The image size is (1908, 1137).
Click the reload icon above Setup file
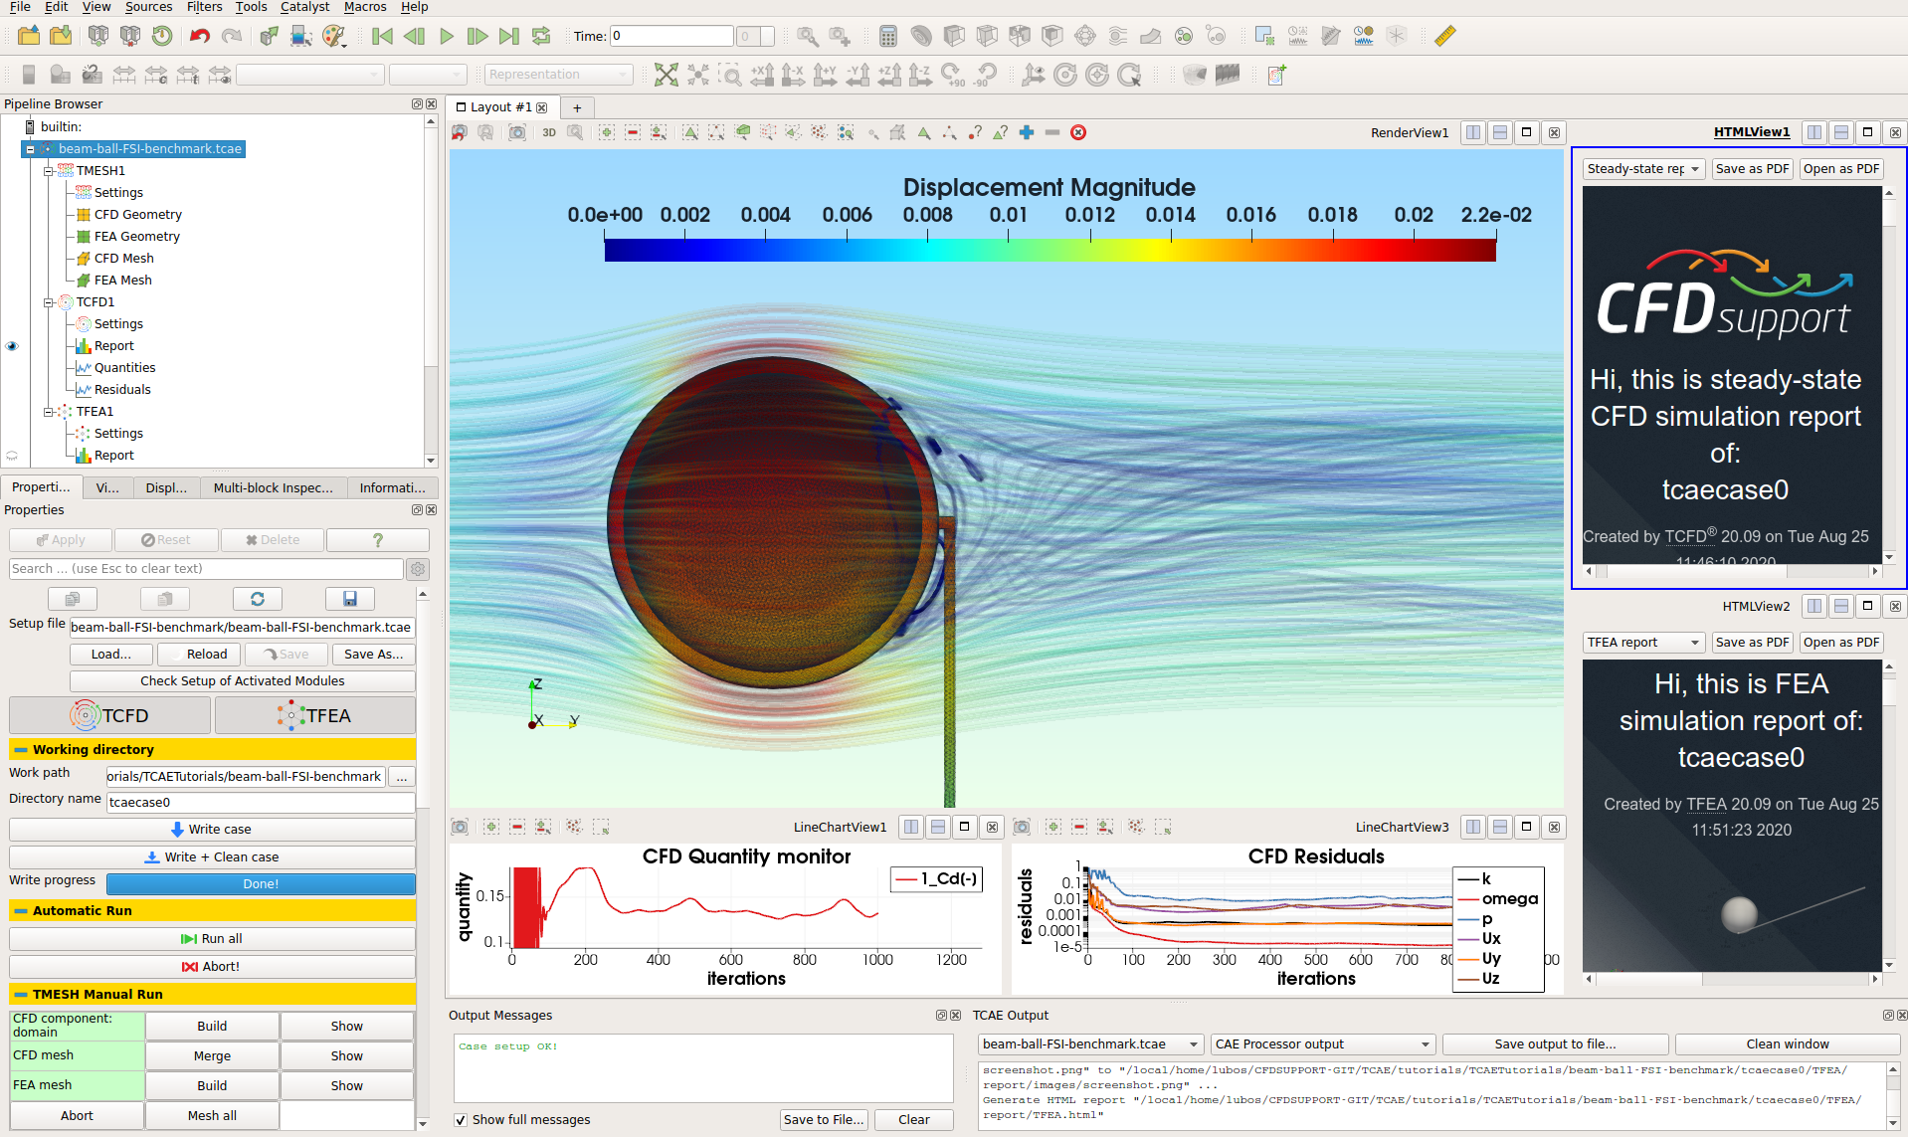click(x=257, y=599)
